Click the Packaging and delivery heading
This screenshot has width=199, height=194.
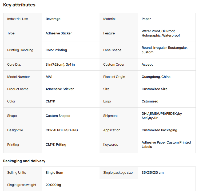[24, 161]
